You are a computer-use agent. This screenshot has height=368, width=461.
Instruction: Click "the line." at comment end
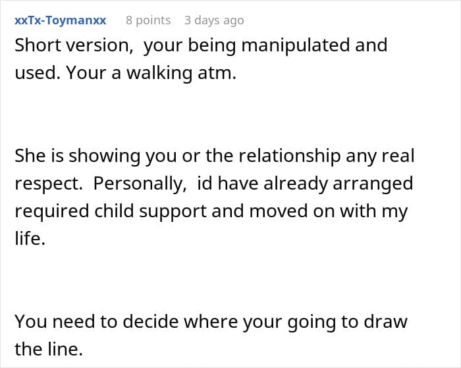point(49,349)
